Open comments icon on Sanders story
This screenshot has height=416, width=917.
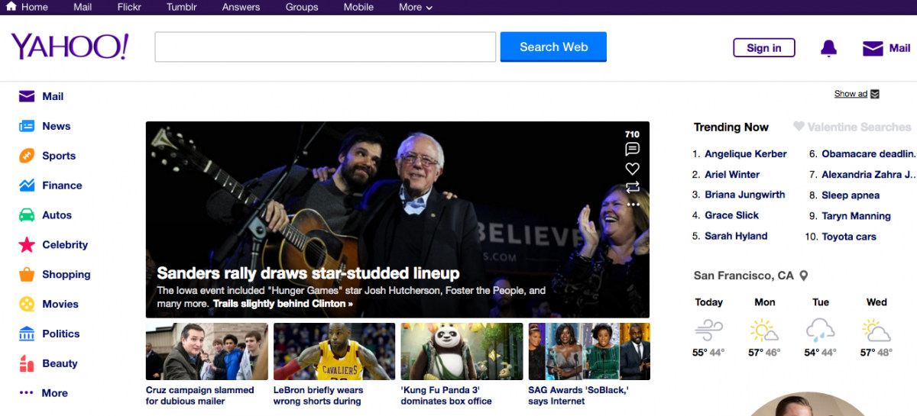pos(632,149)
